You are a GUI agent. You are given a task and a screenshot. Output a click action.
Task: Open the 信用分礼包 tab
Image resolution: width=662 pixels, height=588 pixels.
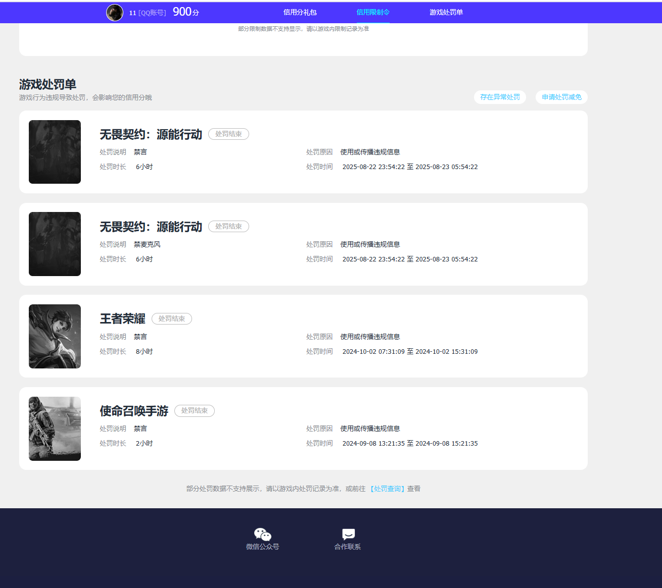(300, 12)
